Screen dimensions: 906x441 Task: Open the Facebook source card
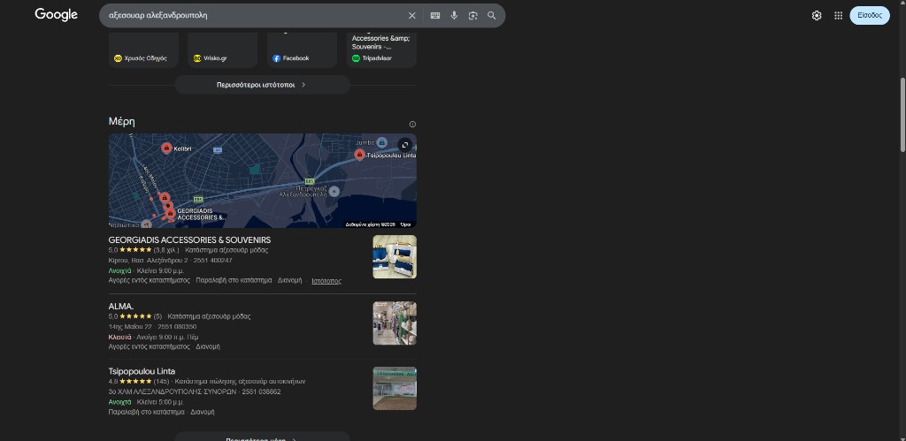click(x=302, y=50)
